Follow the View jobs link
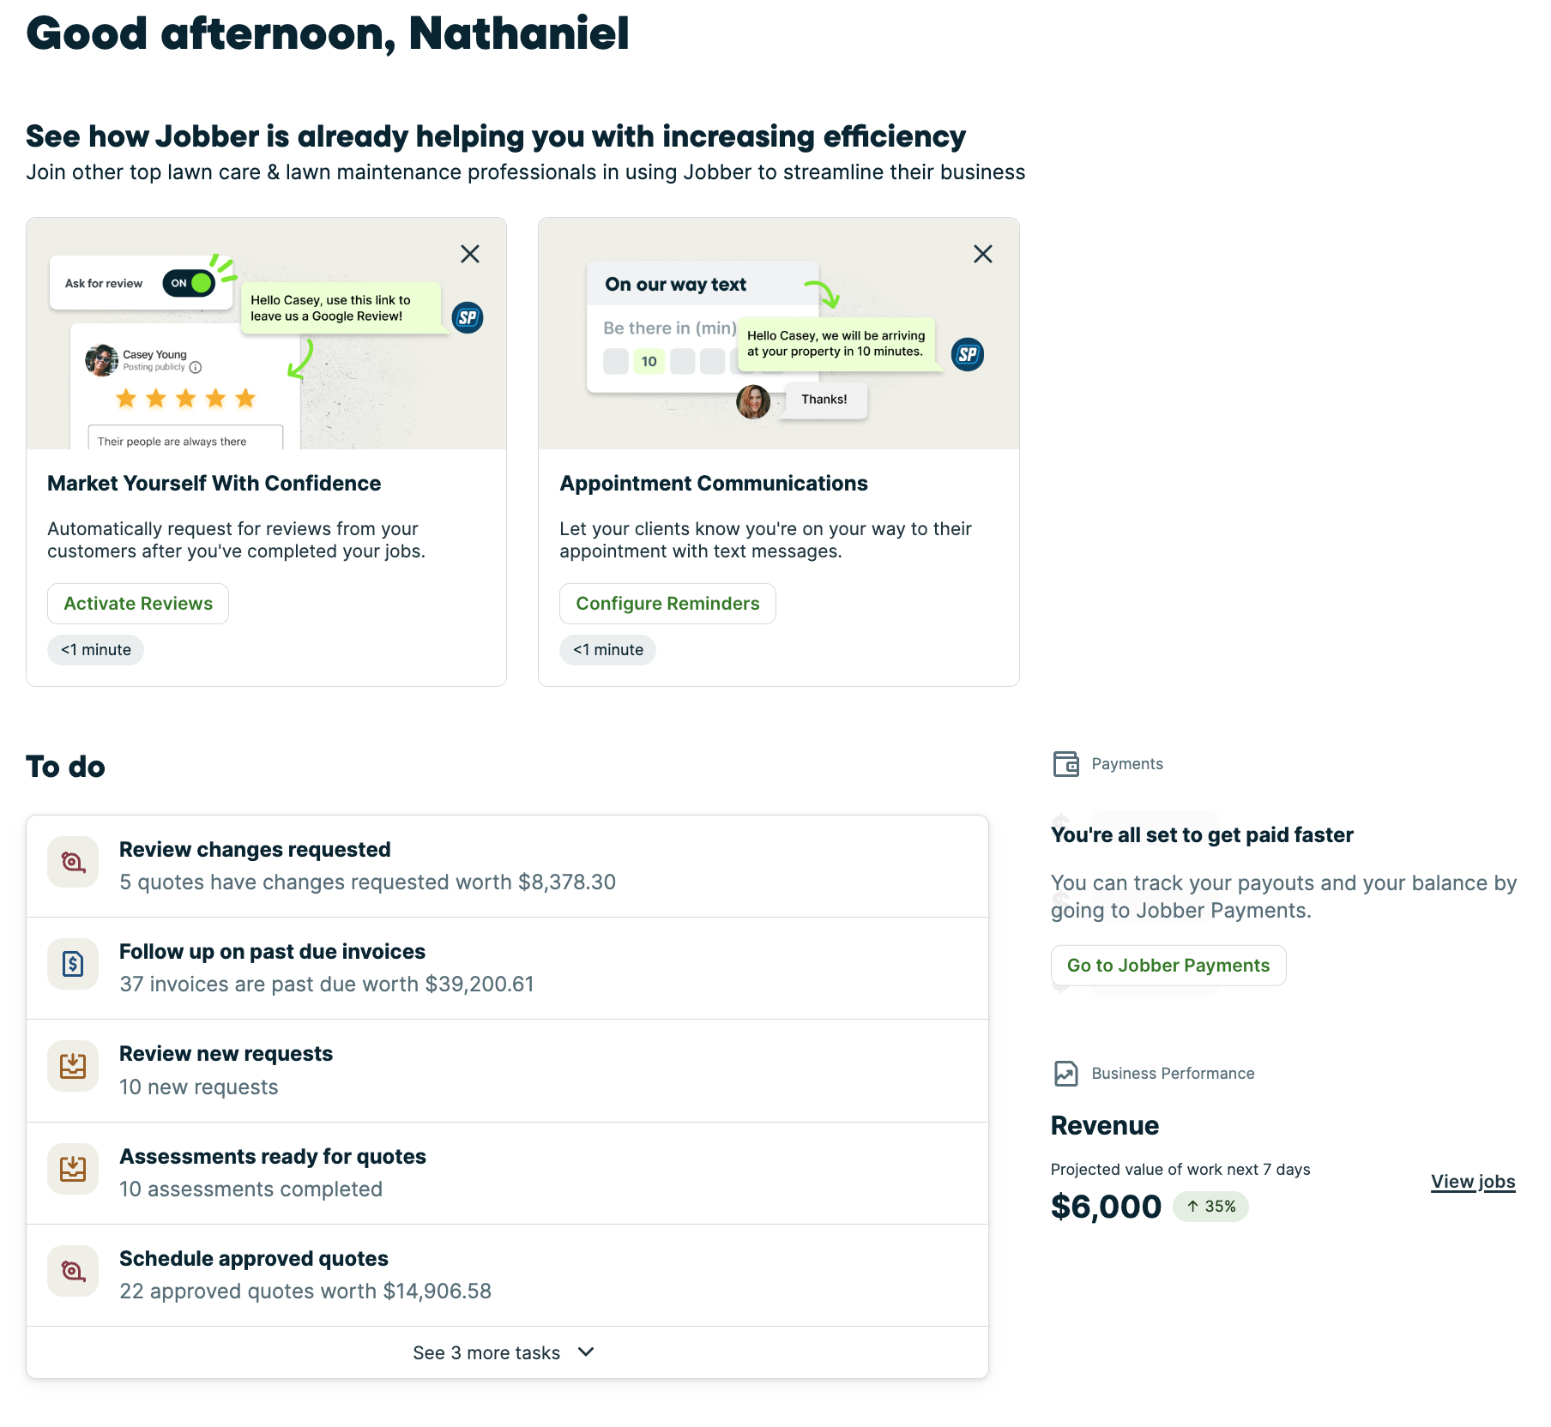Viewport: 1551px width, 1427px height. pyautogui.click(x=1472, y=1182)
